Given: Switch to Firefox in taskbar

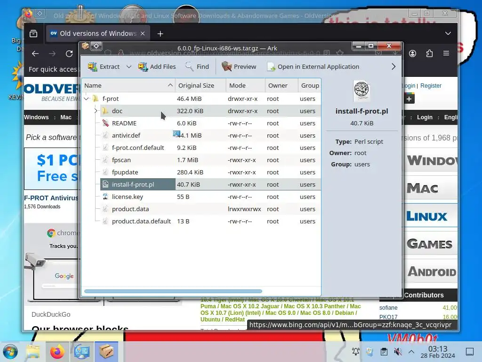Looking at the screenshot, I should tap(57, 352).
